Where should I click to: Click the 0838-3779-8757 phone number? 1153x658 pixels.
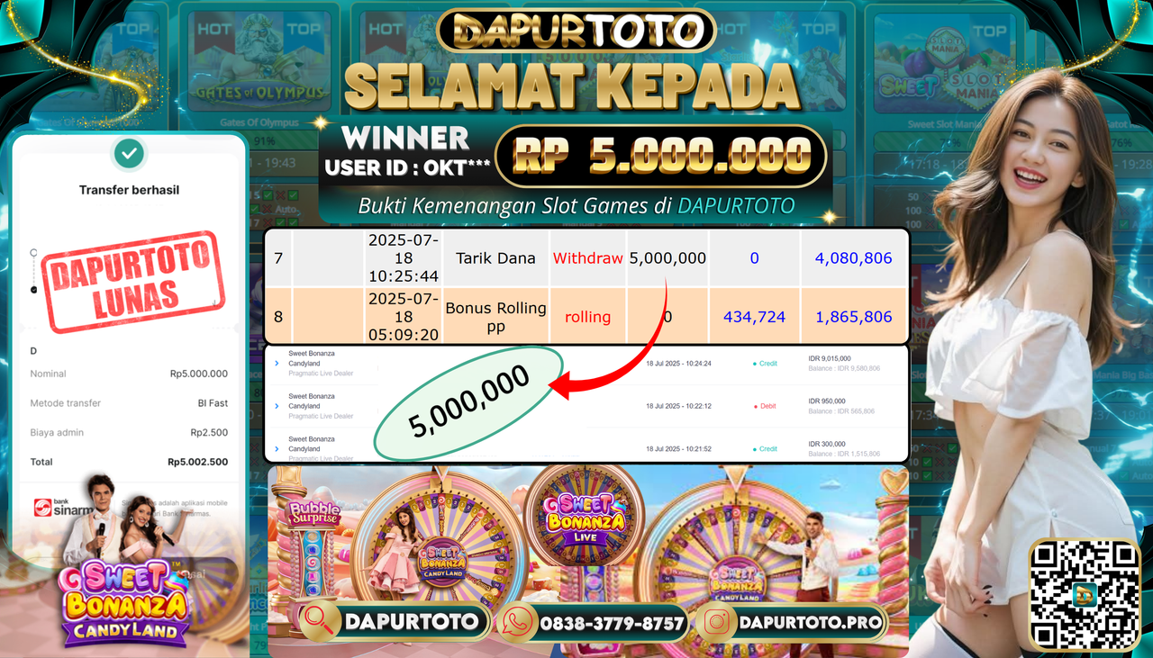click(x=612, y=622)
